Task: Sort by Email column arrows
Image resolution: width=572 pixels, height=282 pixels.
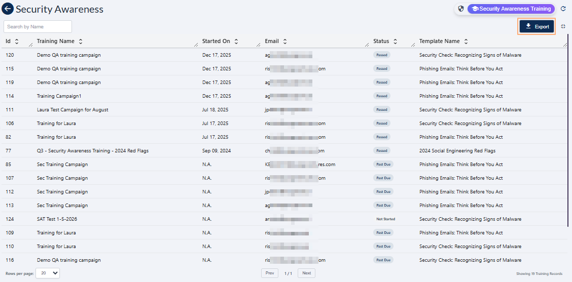Action: tap(284, 42)
